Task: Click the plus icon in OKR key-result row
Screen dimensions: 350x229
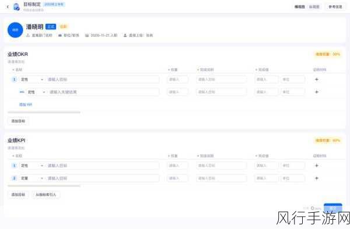Action: click(x=317, y=92)
